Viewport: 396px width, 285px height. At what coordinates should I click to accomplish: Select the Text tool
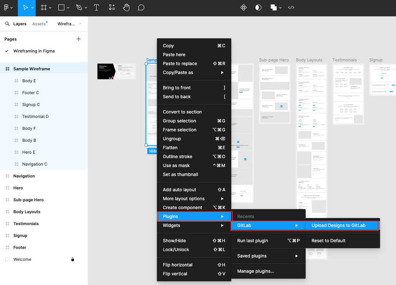(x=97, y=7)
